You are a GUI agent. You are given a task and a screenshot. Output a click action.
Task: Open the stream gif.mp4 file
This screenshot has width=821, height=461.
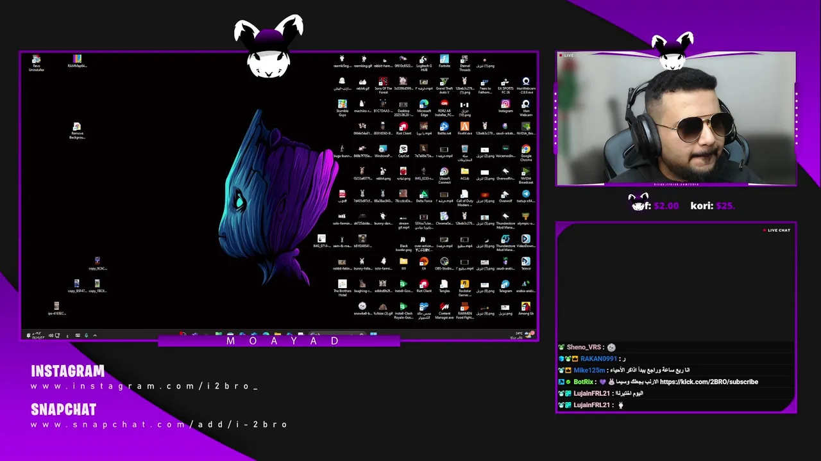(x=403, y=221)
